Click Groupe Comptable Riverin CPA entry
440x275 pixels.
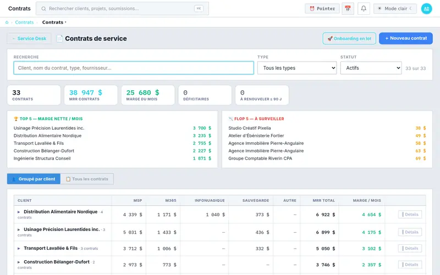pos(260,158)
